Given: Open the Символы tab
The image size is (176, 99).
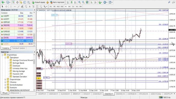Looking at the screenshot, I should [x=6, y=48].
